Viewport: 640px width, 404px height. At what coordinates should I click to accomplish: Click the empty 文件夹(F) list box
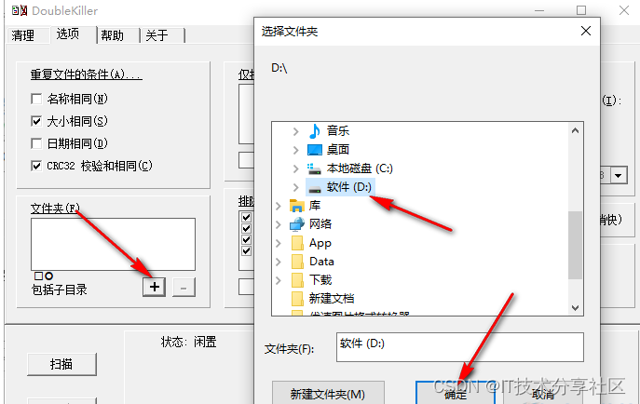[x=113, y=244]
